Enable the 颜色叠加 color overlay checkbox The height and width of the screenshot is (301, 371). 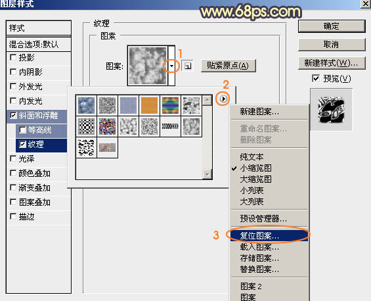(x=13, y=173)
